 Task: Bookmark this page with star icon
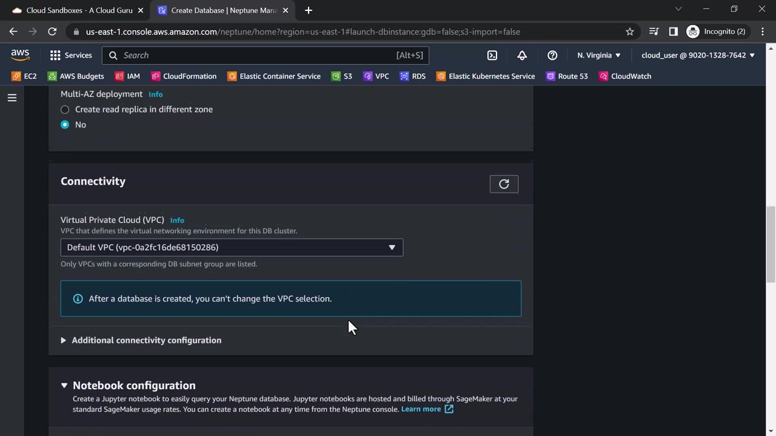(x=630, y=31)
